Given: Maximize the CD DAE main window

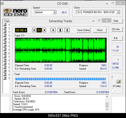Looking at the screenshot, I should 113,3.
